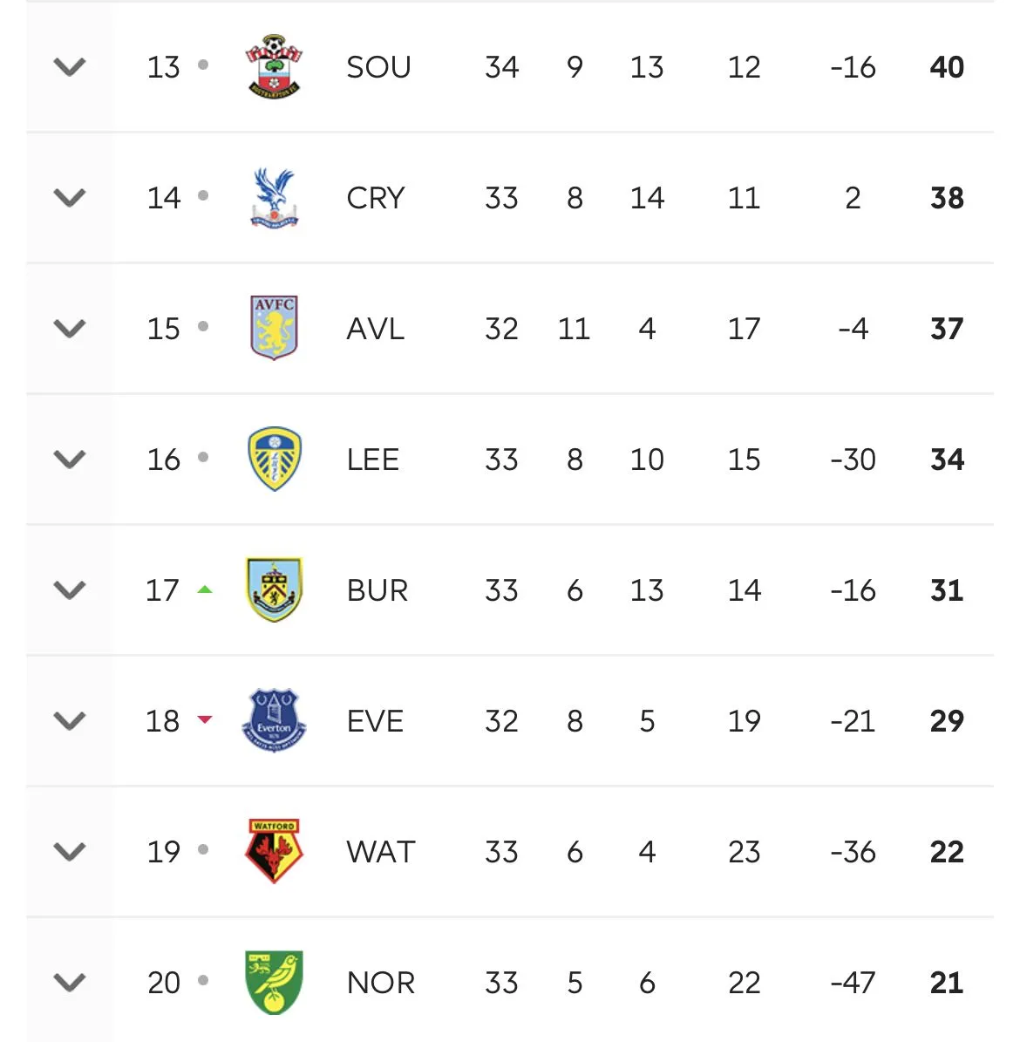The image size is (1020, 1042).
Task: Select the BUR team name
Action: click(x=377, y=590)
